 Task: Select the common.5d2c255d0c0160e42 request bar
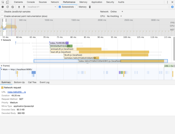click(x=82, y=58)
